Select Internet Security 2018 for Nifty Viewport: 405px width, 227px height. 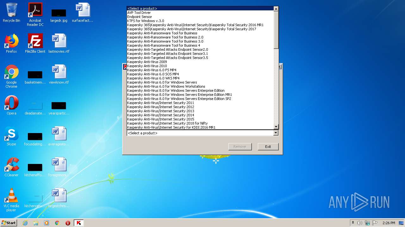coord(200,123)
